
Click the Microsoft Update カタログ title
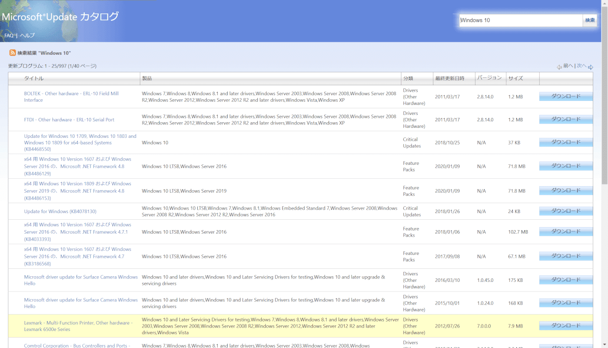pos(60,17)
